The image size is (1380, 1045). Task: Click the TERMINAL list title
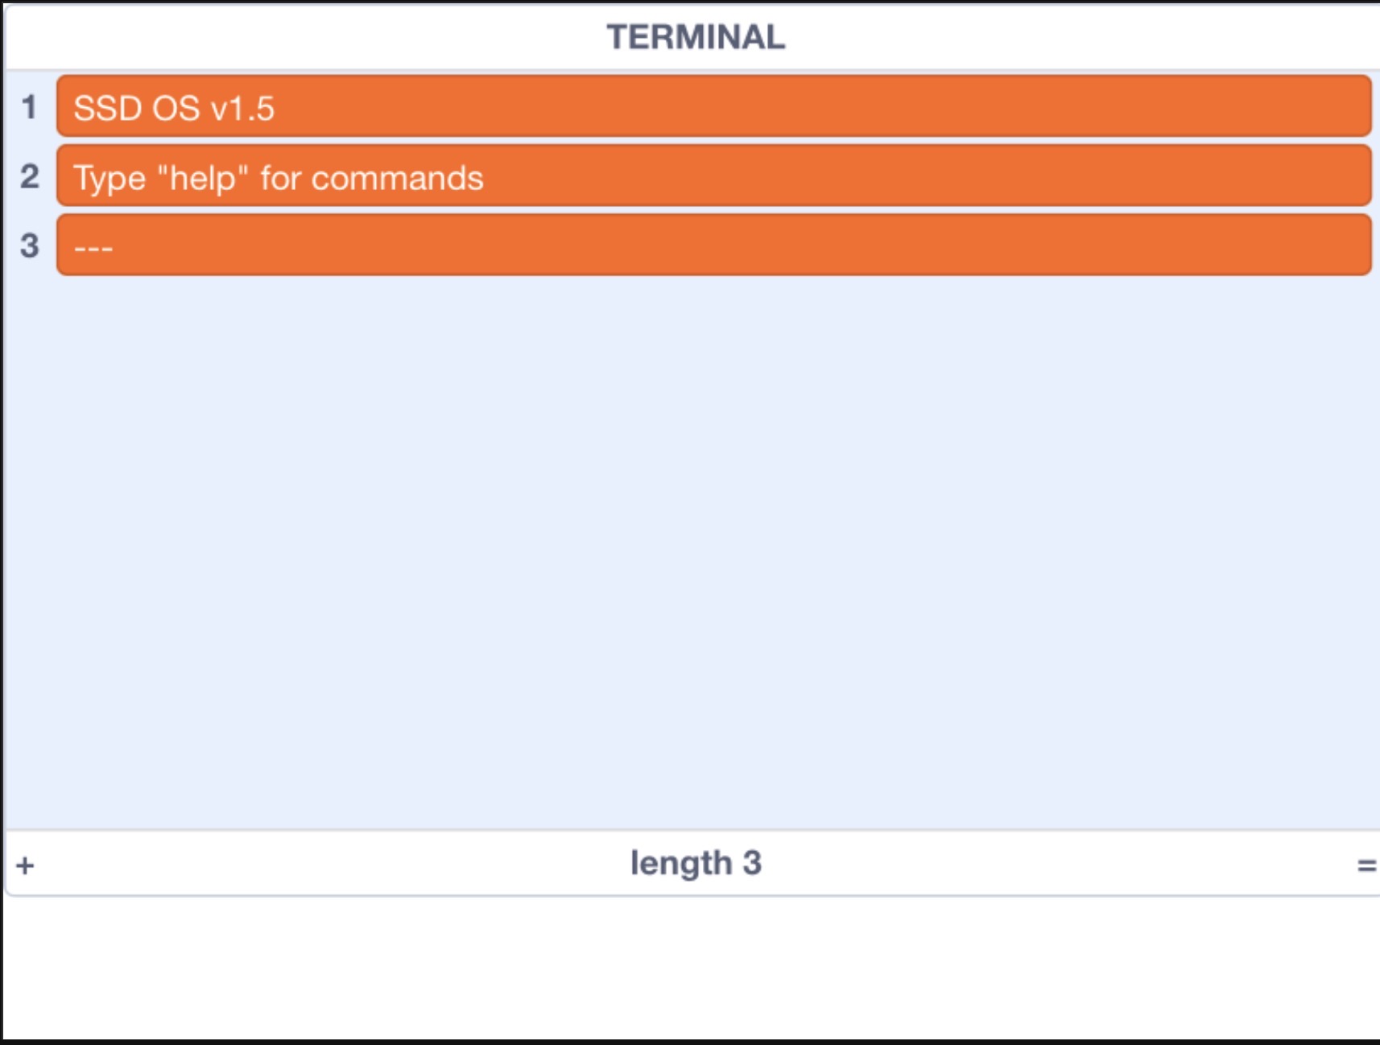696,37
